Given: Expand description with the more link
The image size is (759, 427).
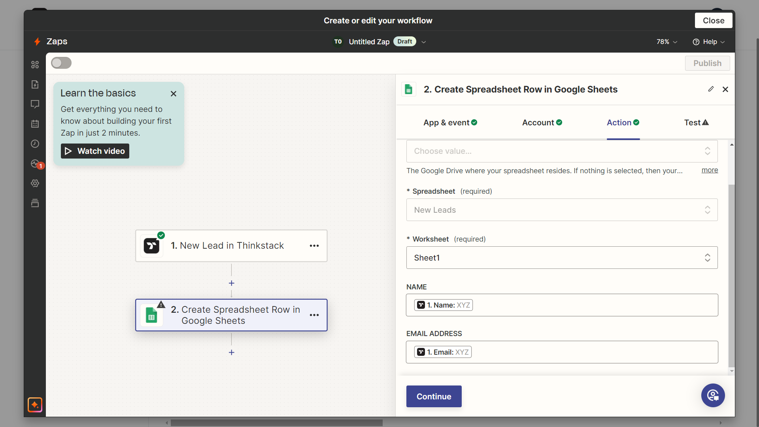Looking at the screenshot, I should (710, 170).
